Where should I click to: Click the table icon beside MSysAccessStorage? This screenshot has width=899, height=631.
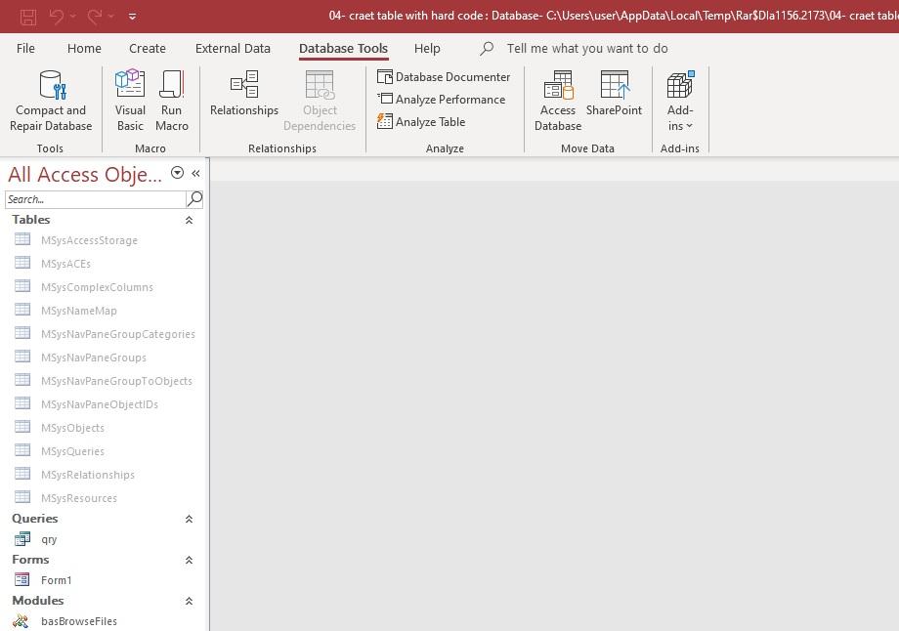(22, 239)
